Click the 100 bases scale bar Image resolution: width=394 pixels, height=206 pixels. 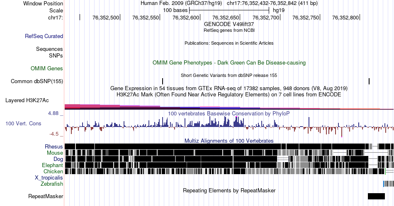point(229,10)
